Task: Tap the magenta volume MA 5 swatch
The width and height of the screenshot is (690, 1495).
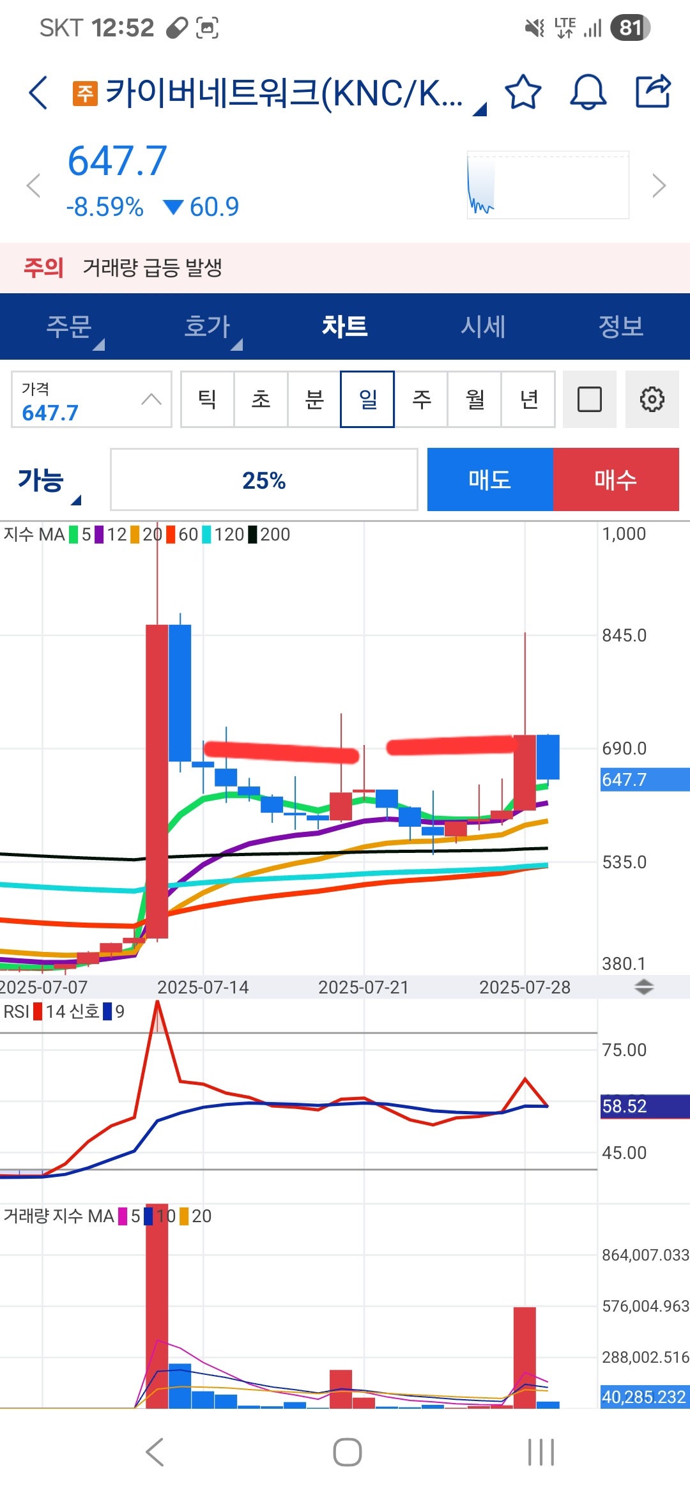Action: tap(123, 1216)
